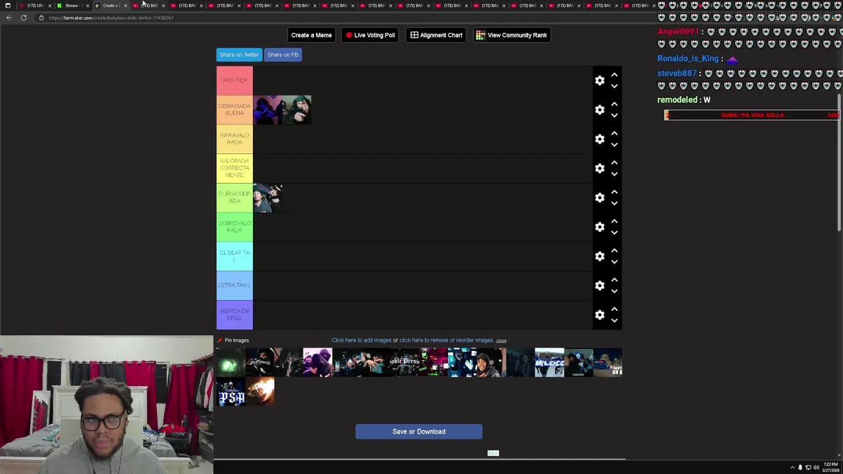Screen dimensions: 843x474
Task: Move LETRA TAN L row up
Action: coord(614,280)
